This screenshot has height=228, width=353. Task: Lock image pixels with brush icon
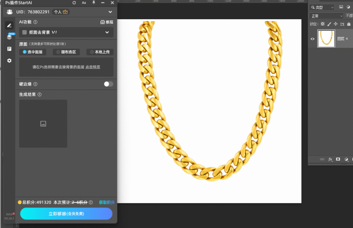(x=329, y=24)
